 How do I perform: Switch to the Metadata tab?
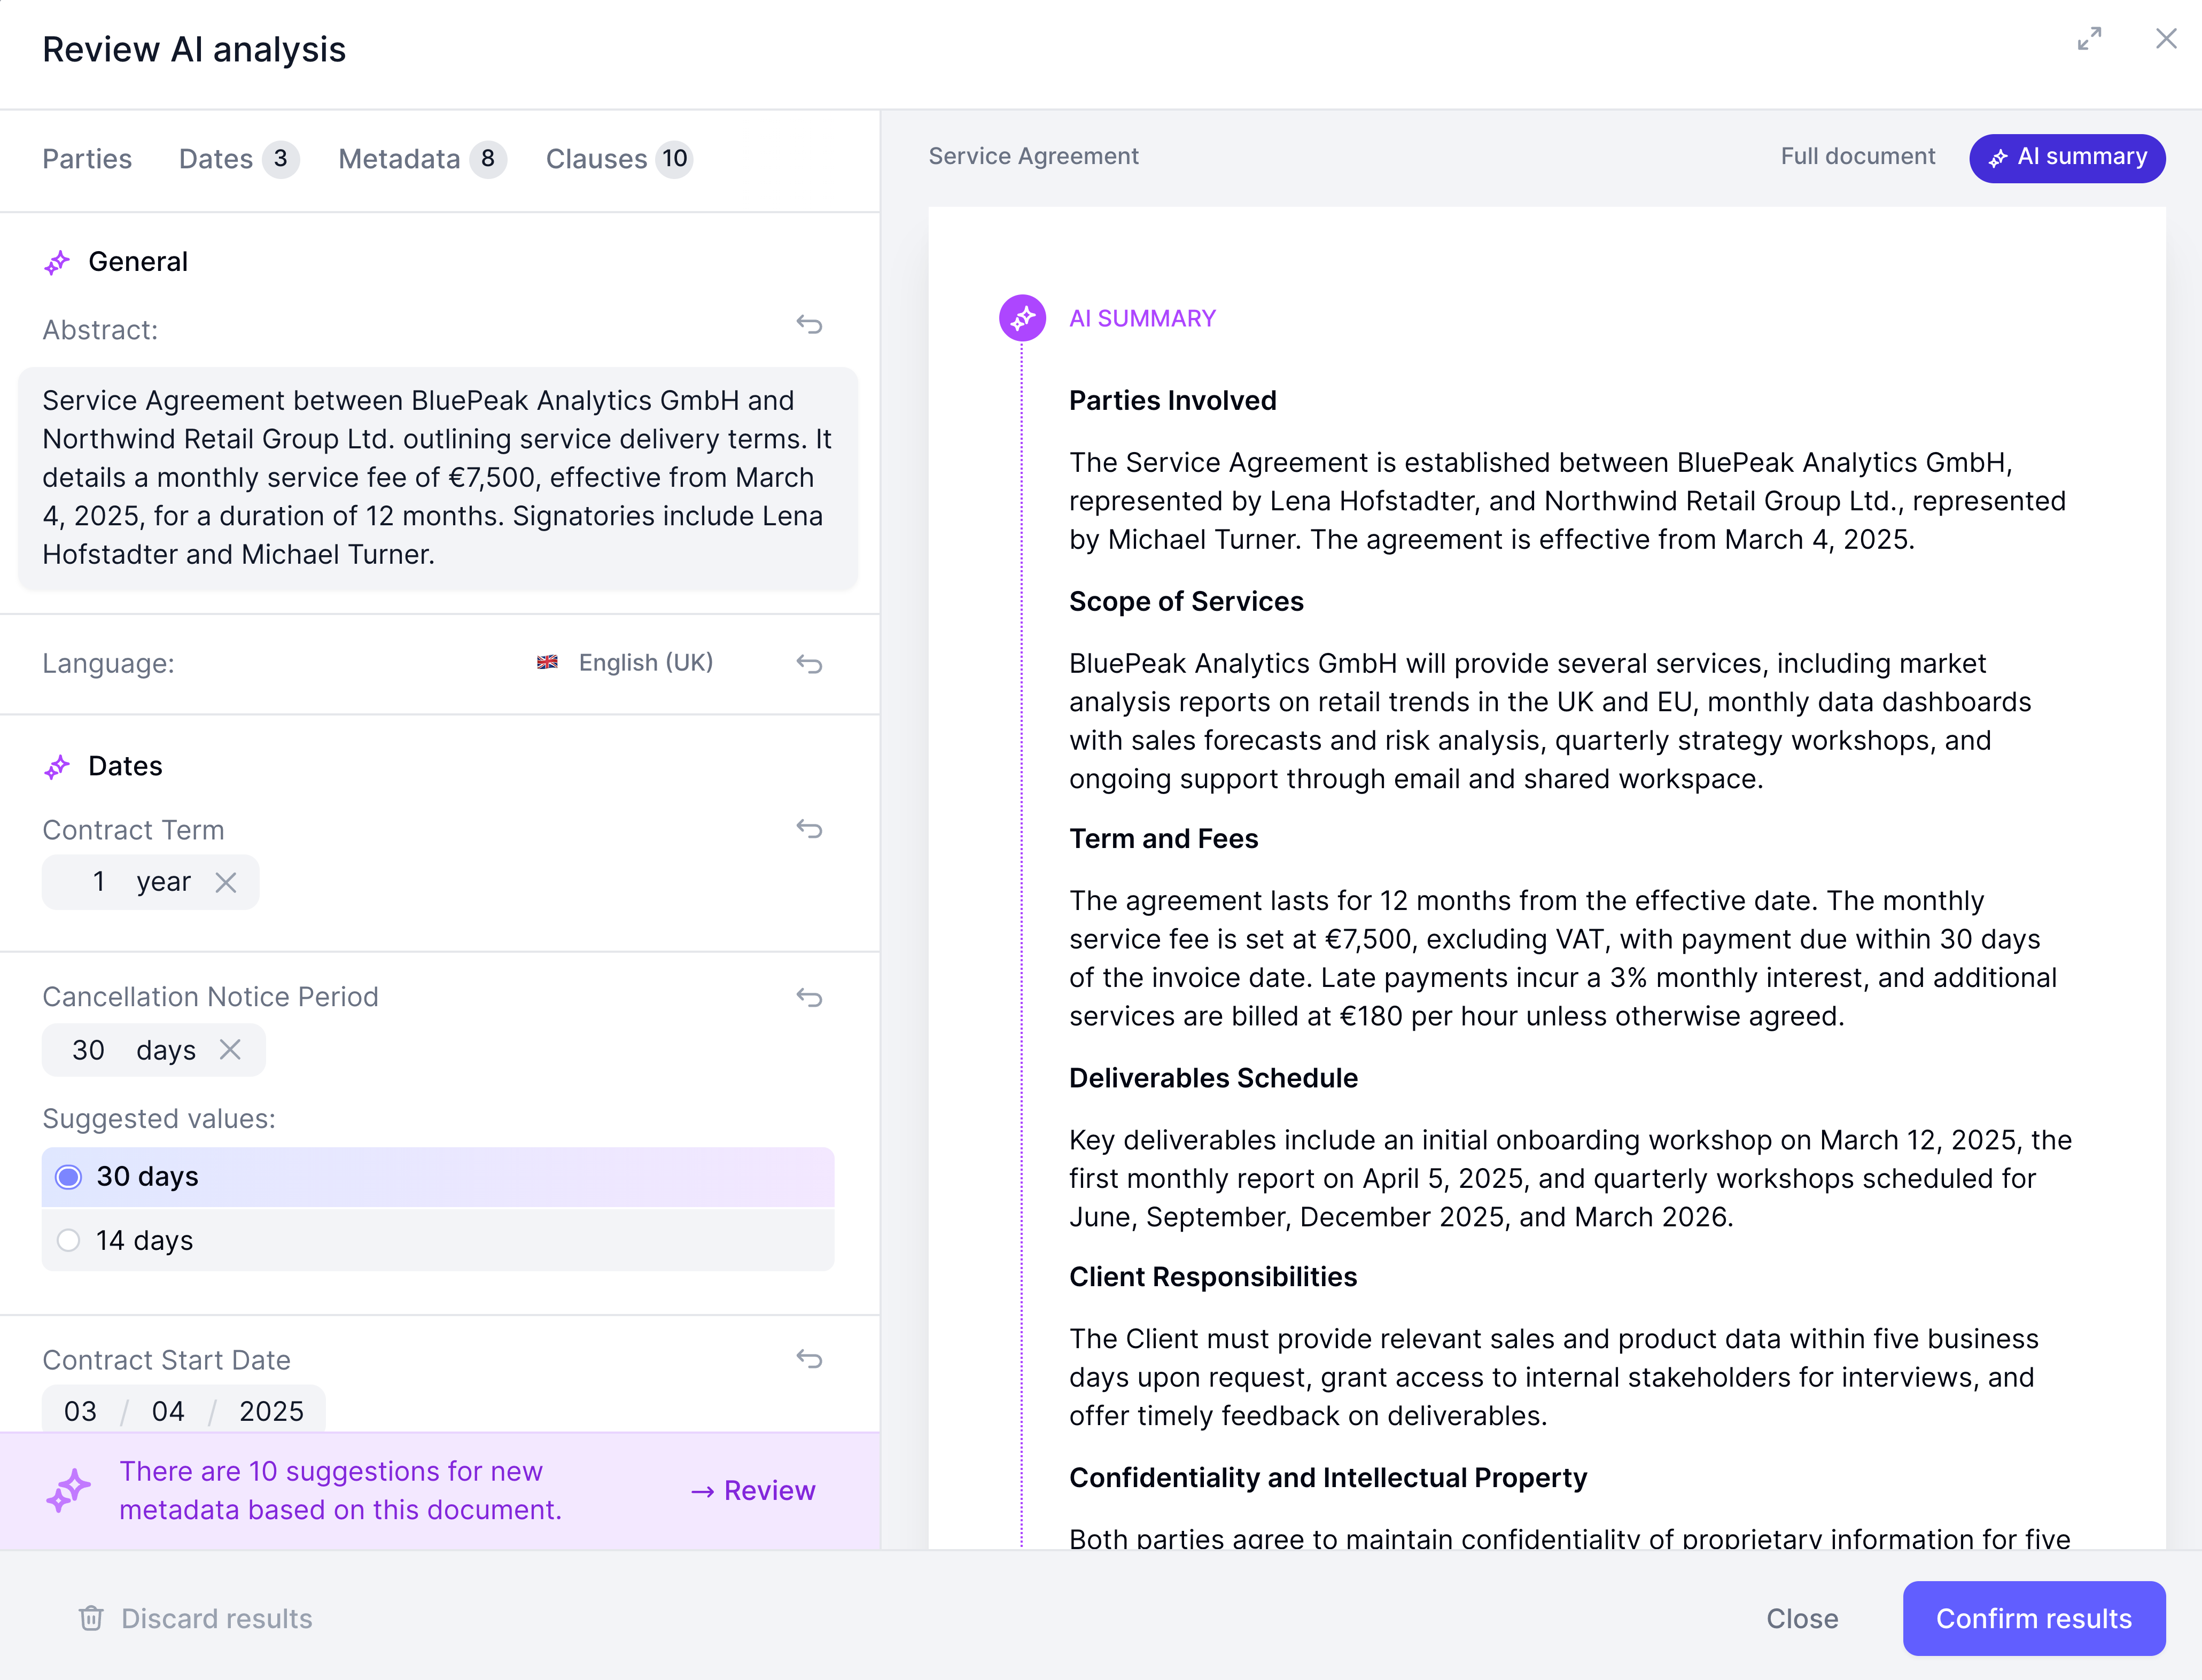tap(399, 158)
